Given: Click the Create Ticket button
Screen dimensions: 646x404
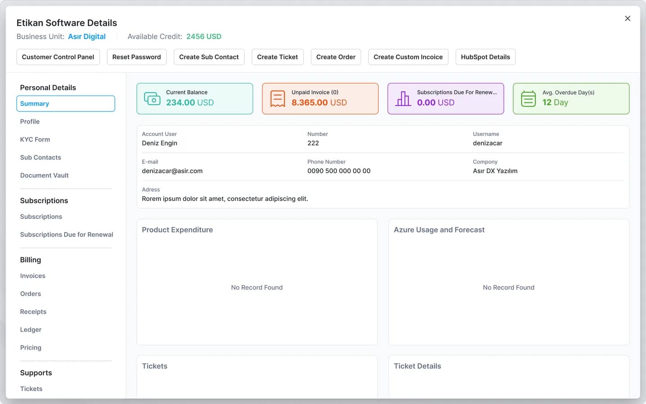Looking at the screenshot, I should [277, 57].
